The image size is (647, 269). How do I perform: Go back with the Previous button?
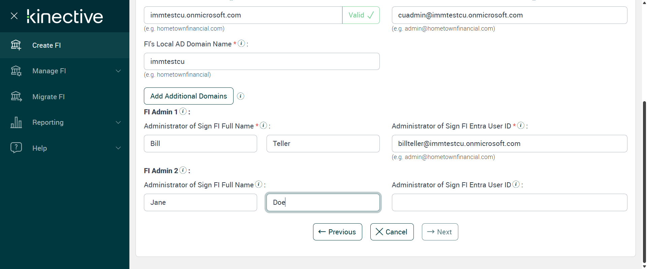coord(337,232)
